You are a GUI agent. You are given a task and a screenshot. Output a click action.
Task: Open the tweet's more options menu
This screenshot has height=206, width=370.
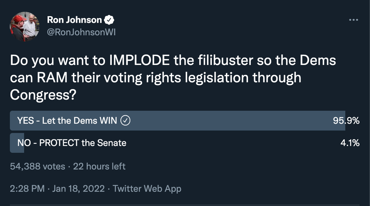353,20
